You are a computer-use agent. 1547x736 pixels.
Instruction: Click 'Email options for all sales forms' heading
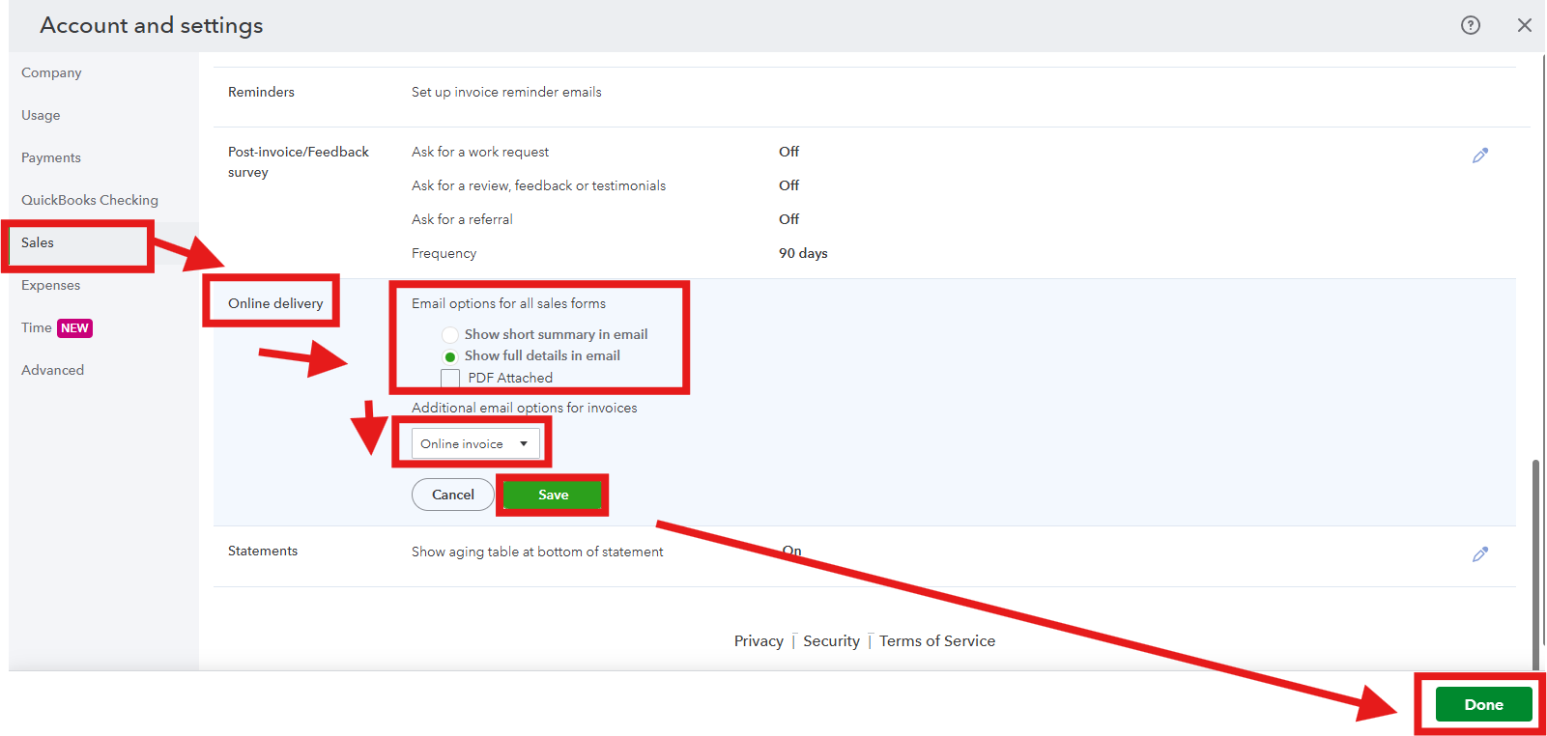tap(508, 303)
